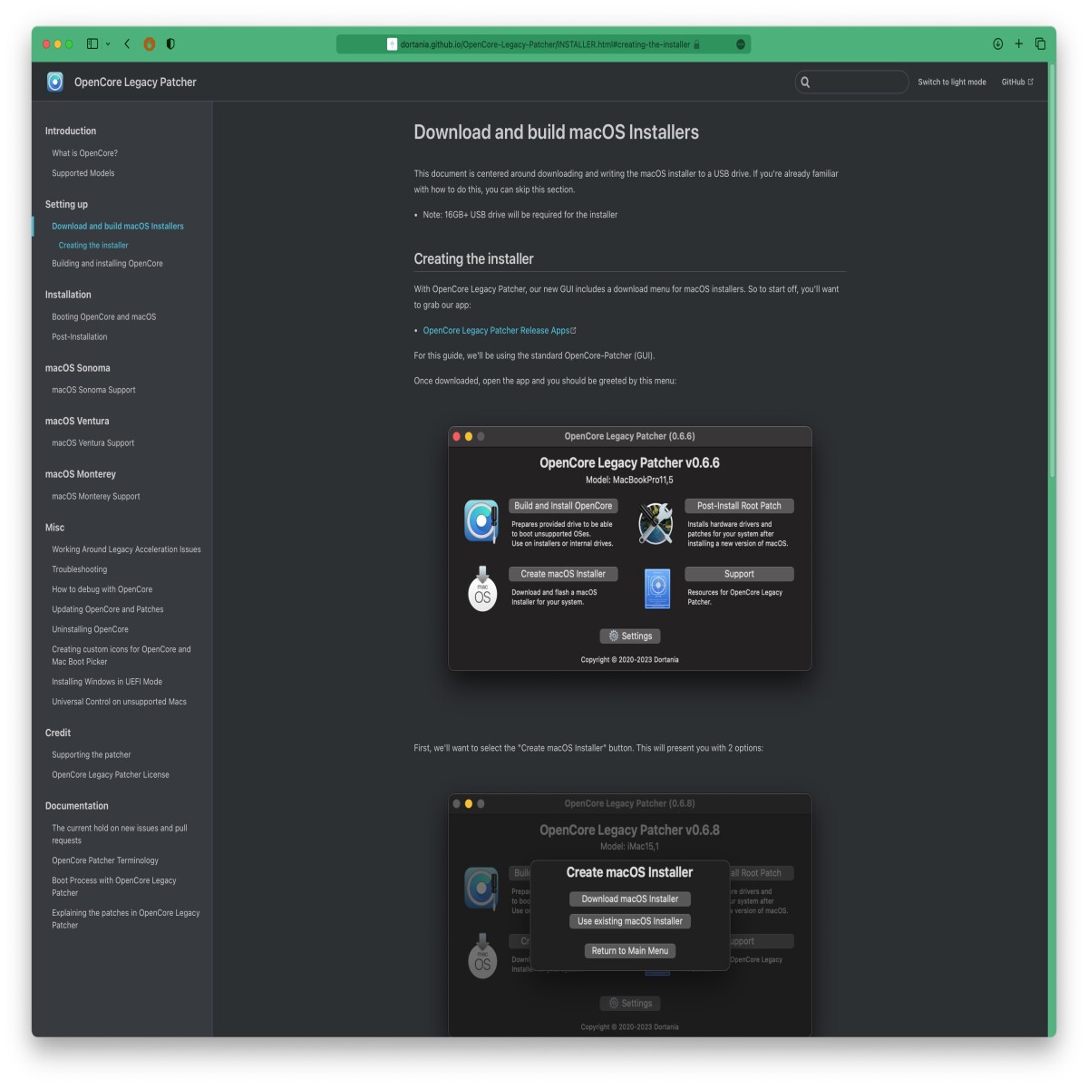Toggle the Safari sidebar icon
1088x1088 pixels.
pyautogui.click(x=92, y=44)
